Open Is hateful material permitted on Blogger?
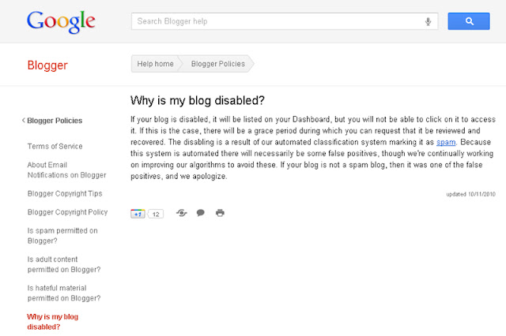Screen dimensions: 506x336 [x=64, y=293]
